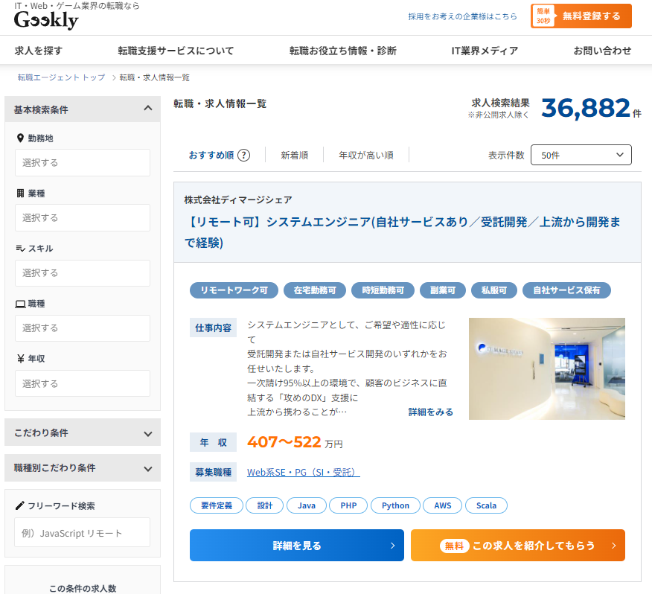
Task: Click the question mark help icon beside おすすめ順
Action: pyautogui.click(x=243, y=156)
